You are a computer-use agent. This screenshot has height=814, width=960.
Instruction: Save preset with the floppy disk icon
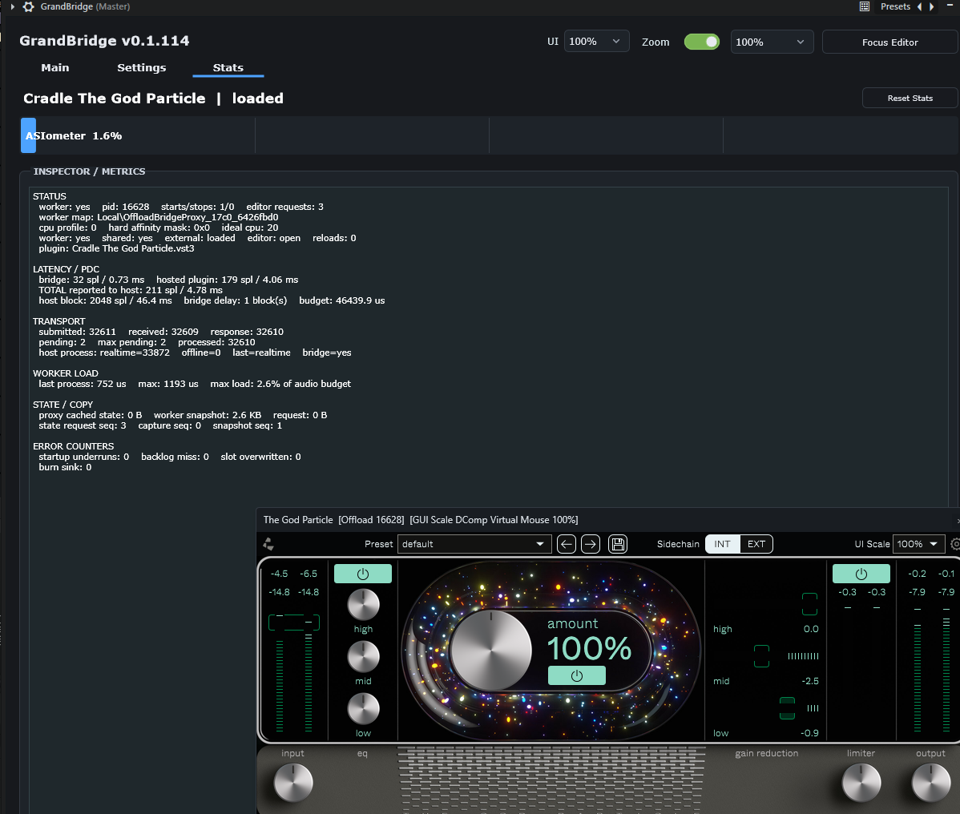(x=618, y=544)
